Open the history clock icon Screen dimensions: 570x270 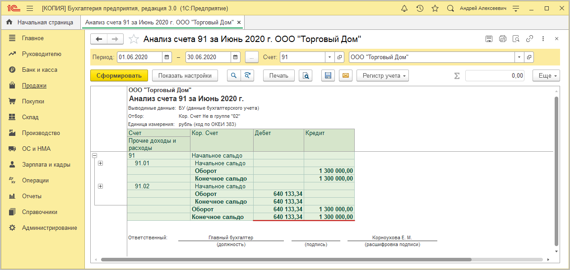pyautogui.click(x=420, y=9)
